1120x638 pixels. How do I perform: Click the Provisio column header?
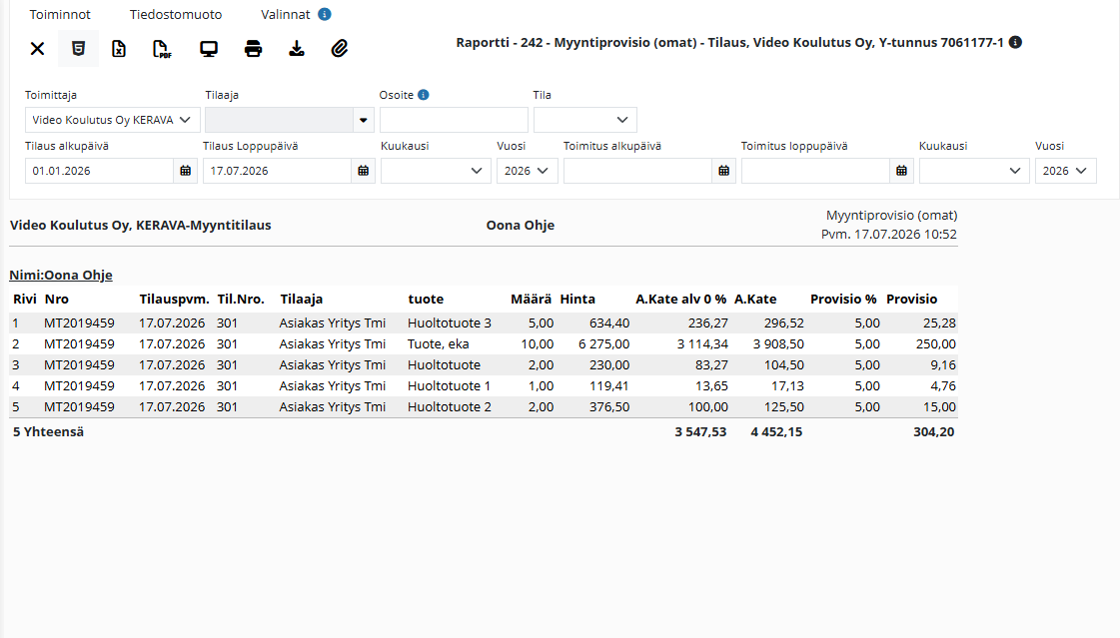coord(911,299)
